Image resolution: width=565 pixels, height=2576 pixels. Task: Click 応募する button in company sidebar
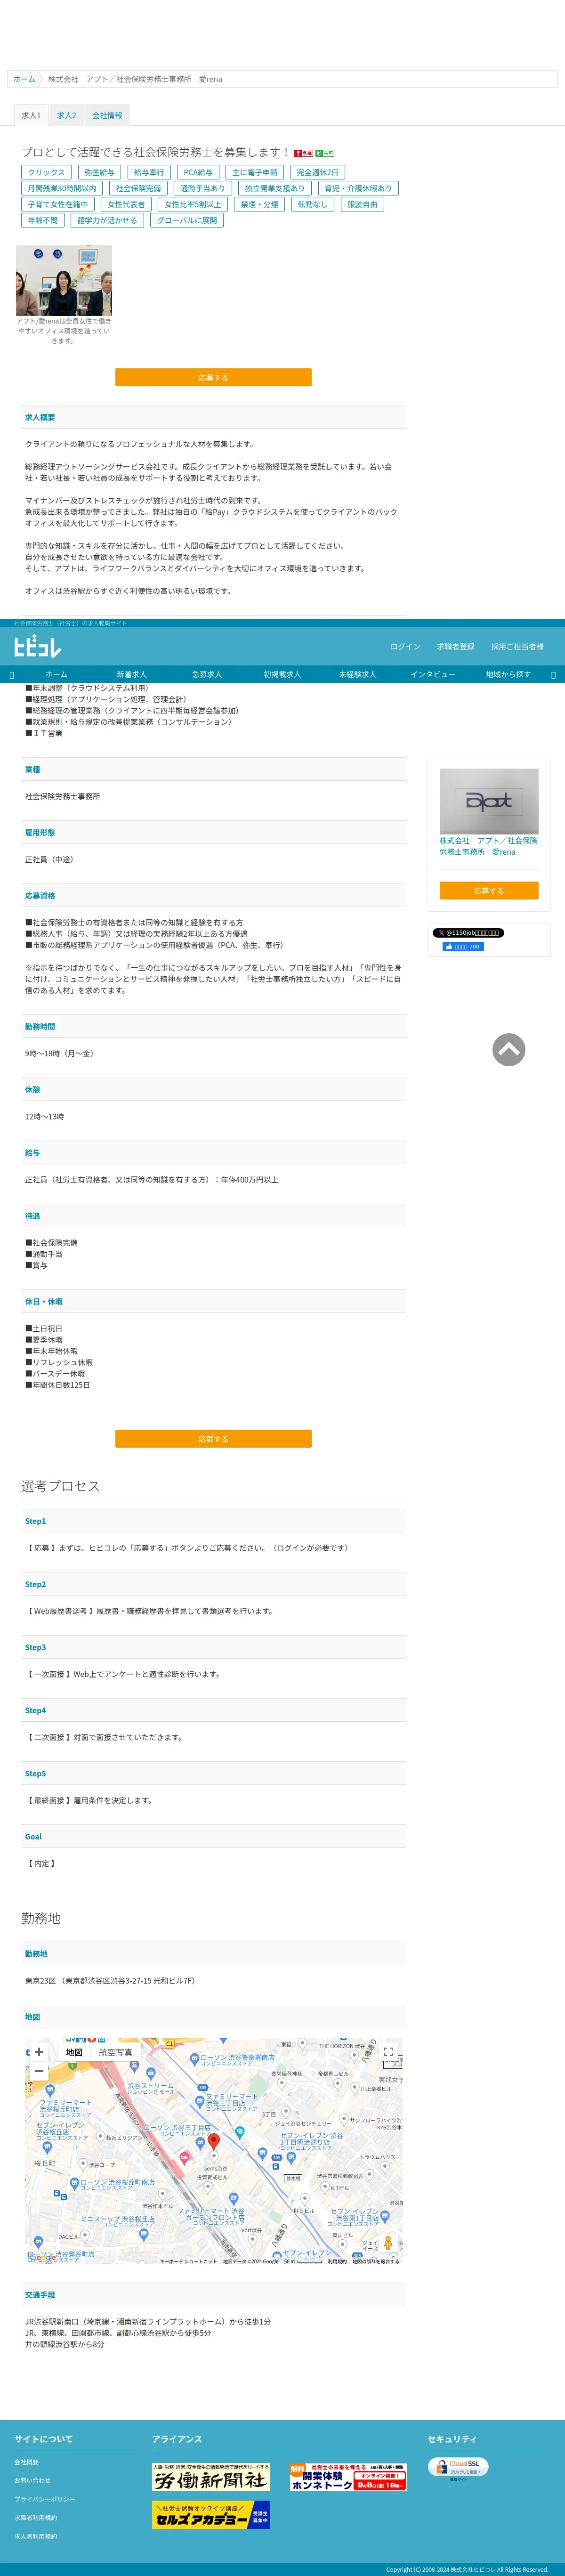pos(489,890)
